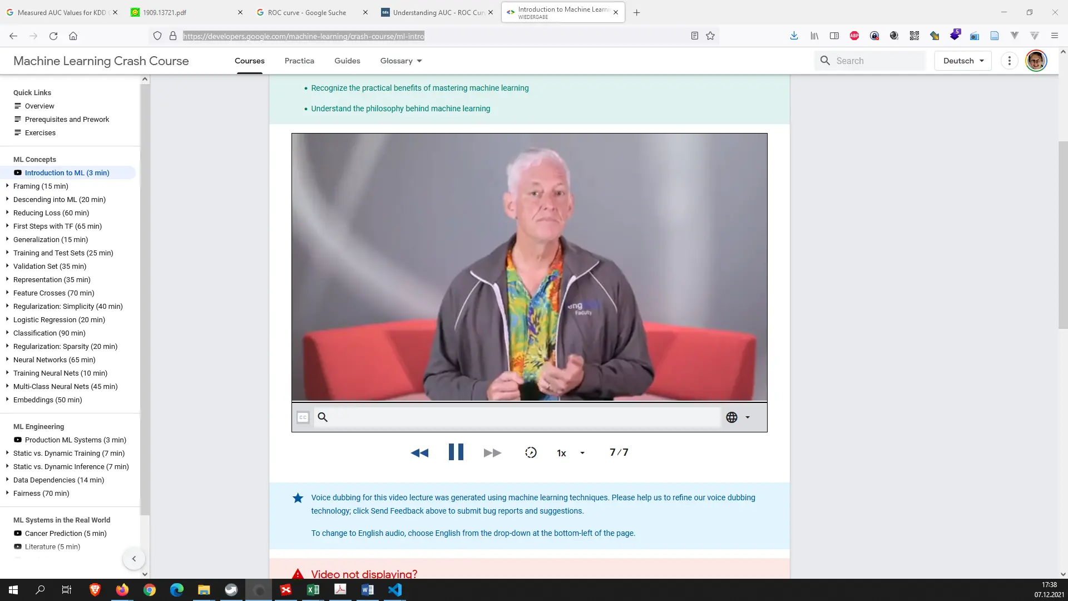Switch to the Practica tab
The height and width of the screenshot is (601, 1068).
pyautogui.click(x=299, y=61)
